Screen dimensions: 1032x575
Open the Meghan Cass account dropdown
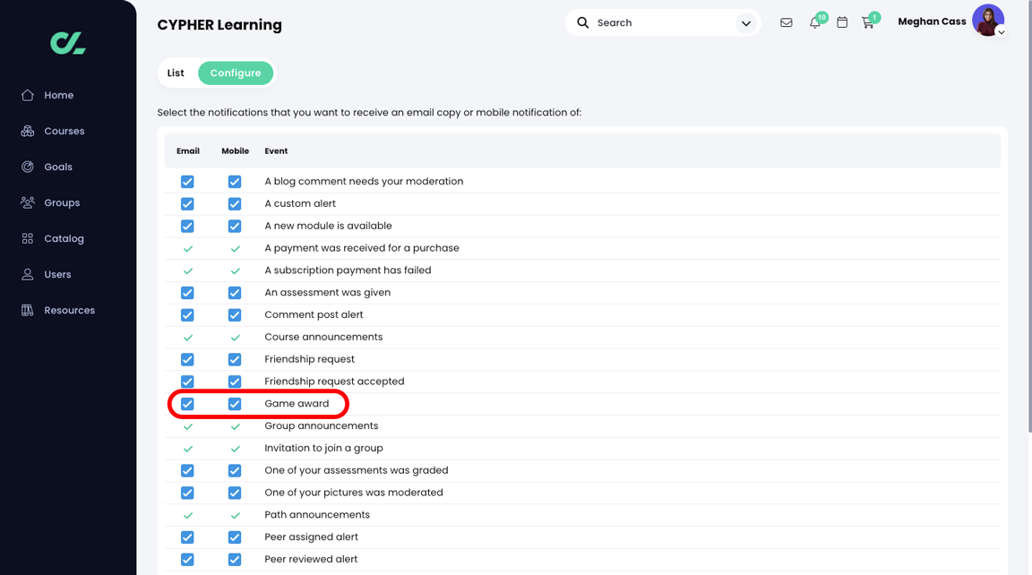[988, 20]
